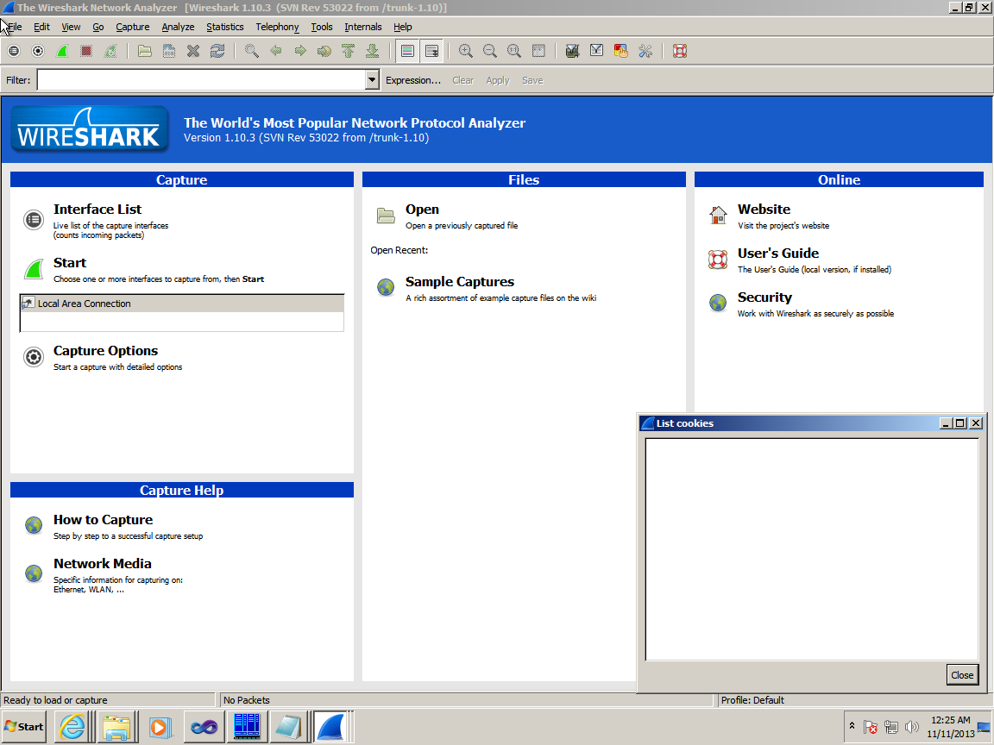Open preferences with the toolbar tools icon
This screenshot has height=745, width=994.
coord(645,52)
